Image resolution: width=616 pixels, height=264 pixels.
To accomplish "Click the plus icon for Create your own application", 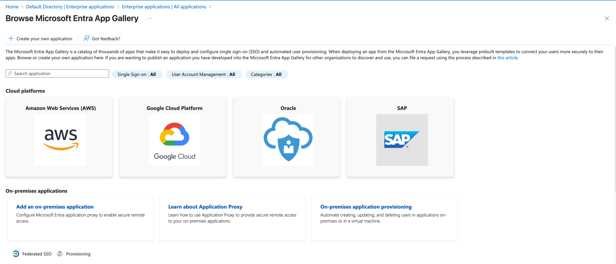I will point(11,38).
